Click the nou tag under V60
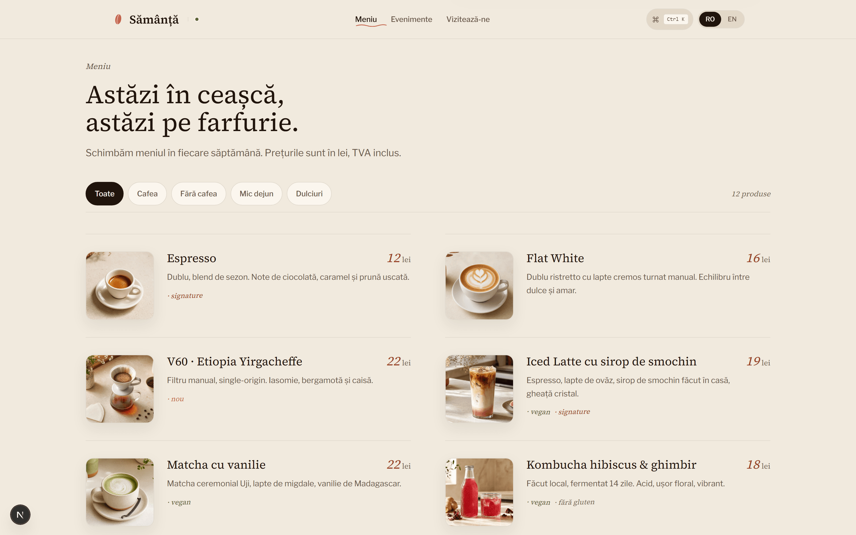 (175, 399)
